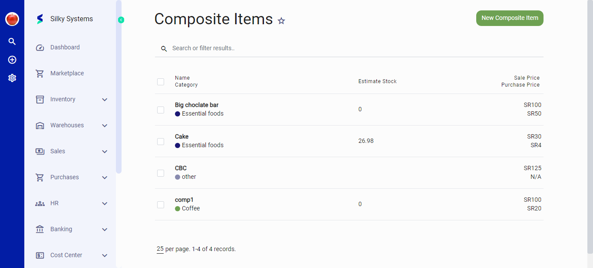Viewport: 593px width, 268px height.
Task: Click the plus circle quick-create icon
Action: [x=12, y=60]
